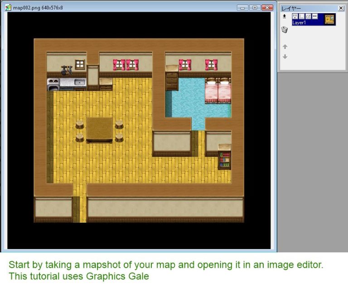Maximize the map002.png document window

tap(254, 8)
